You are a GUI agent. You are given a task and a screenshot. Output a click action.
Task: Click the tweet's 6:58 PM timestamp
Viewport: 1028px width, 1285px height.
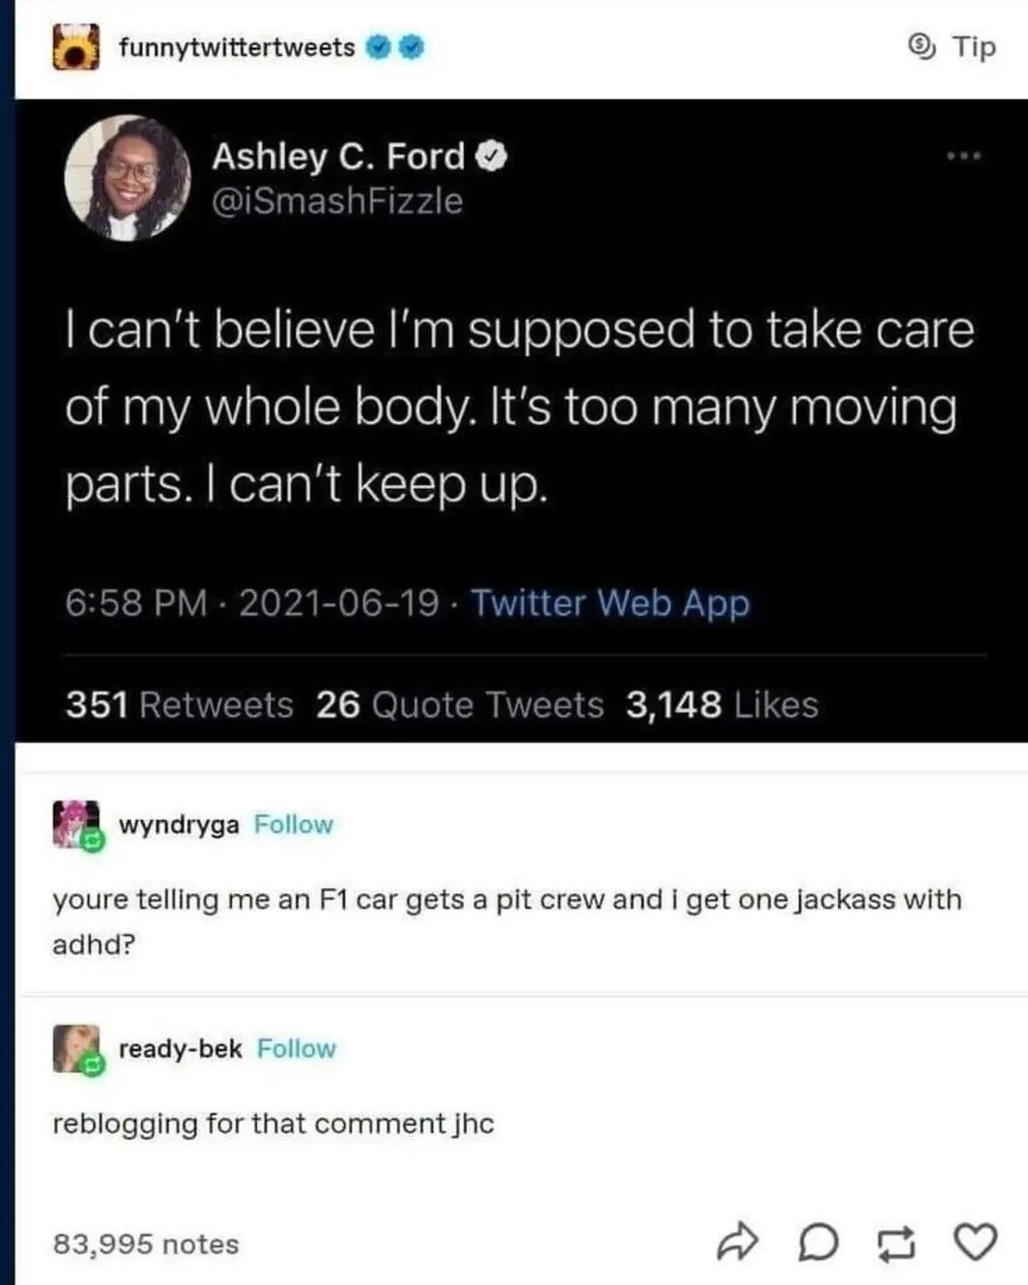point(136,603)
